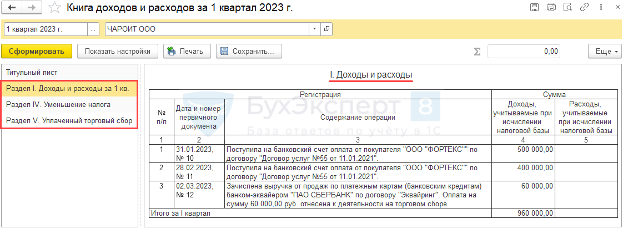The width and height of the screenshot is (623, 229).
Task: Click 'Дата и номер первичного документа' header
Action: click(x=199, y=117)
